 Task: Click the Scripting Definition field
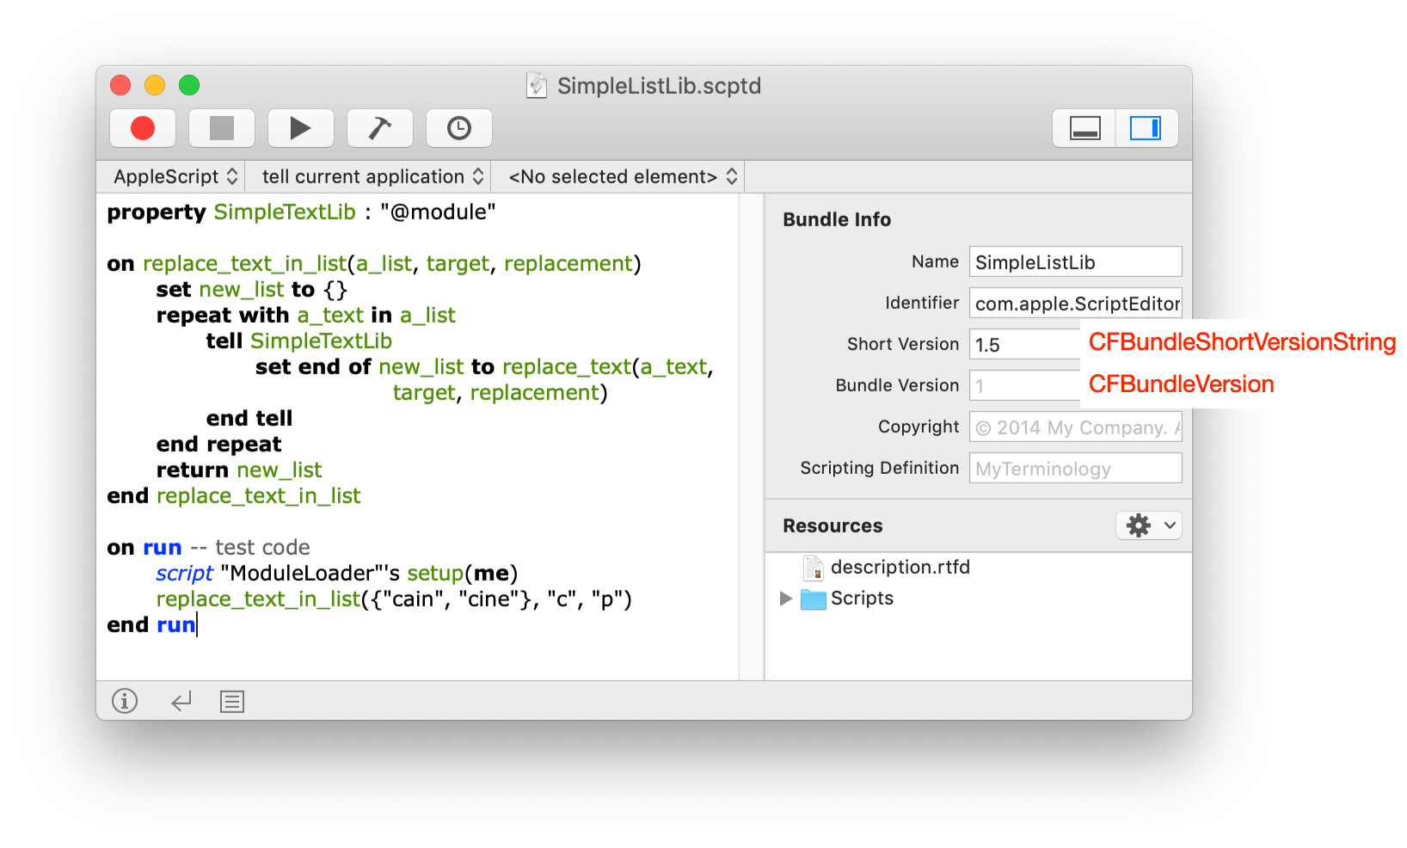[1074, 469]
